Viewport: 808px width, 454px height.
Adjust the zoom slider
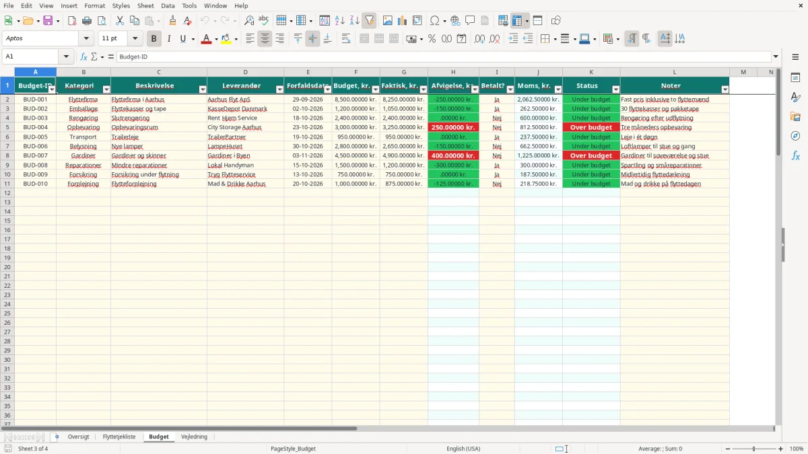pos(754,449)
